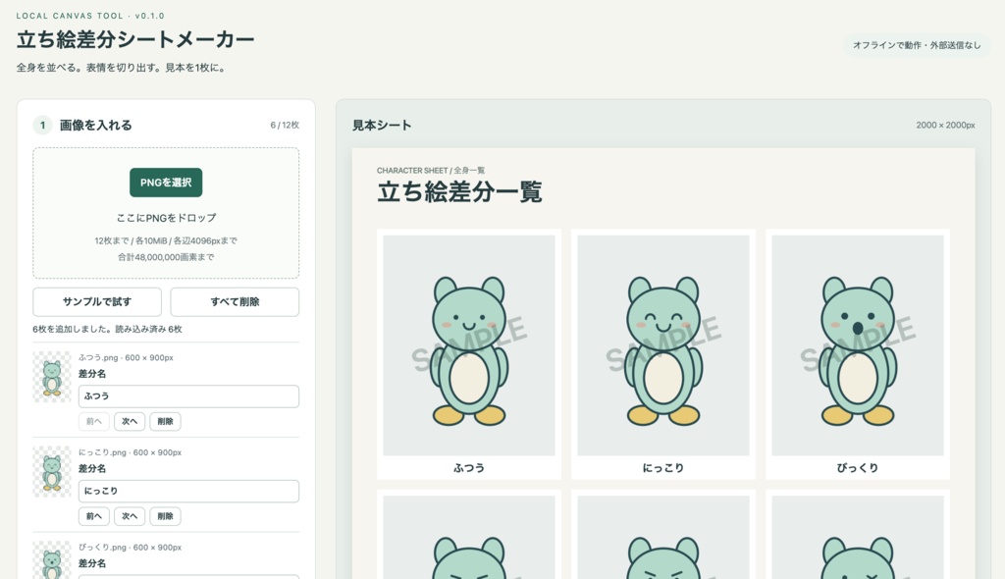
Task: Click the びっくり caption under third card
Action: click(858, 468)
